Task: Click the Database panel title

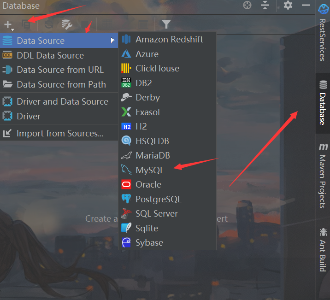Action: tap(21, 6)
